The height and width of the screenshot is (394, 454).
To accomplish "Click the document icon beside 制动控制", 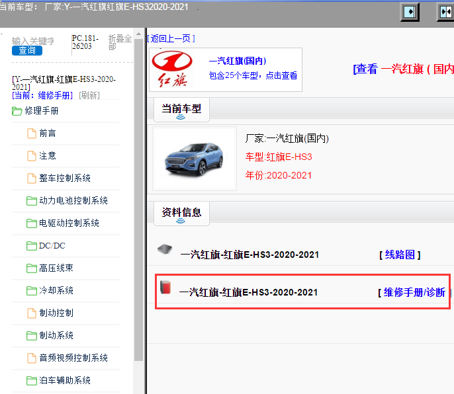I will pos(32,313).
